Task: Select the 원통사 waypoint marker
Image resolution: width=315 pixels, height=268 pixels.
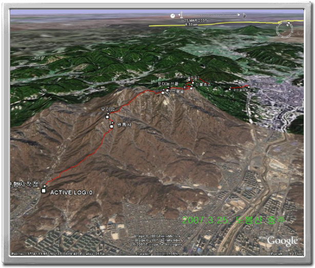Action: 111,126
